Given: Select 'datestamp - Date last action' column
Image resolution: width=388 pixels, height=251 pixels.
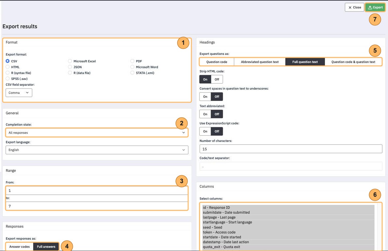Looking at the screenshot, I should coord(288,242).
